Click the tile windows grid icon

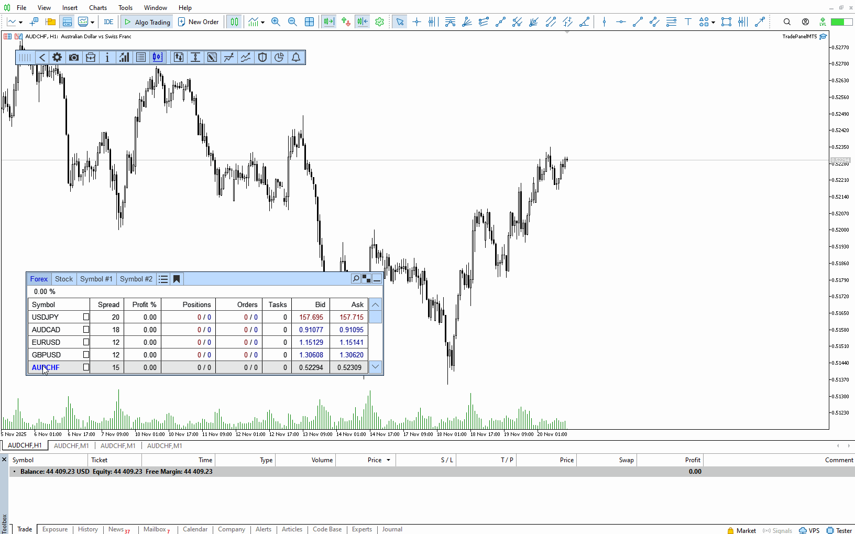tap(310, 22)
